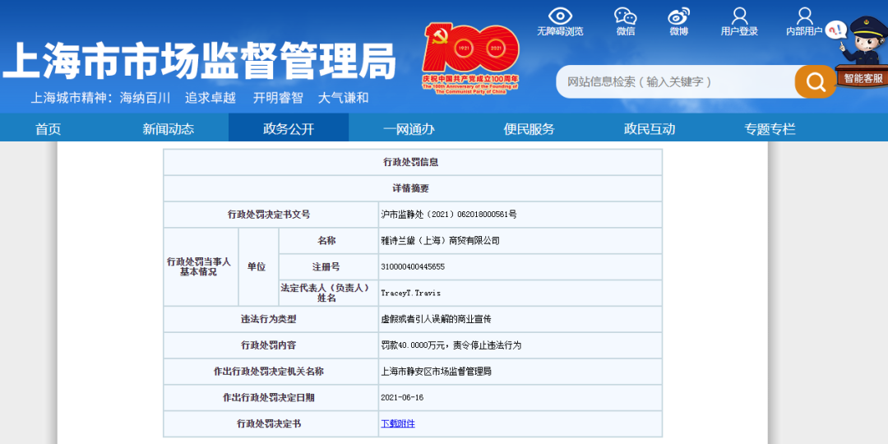Click the 注册号 label cell
The image size is (888, 444).
pyautogui.click(x=328, y=266)
